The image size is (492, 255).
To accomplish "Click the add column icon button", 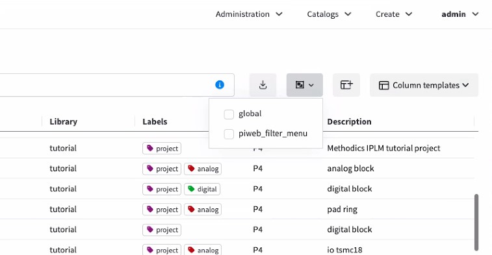I will (x=346, y=85).
